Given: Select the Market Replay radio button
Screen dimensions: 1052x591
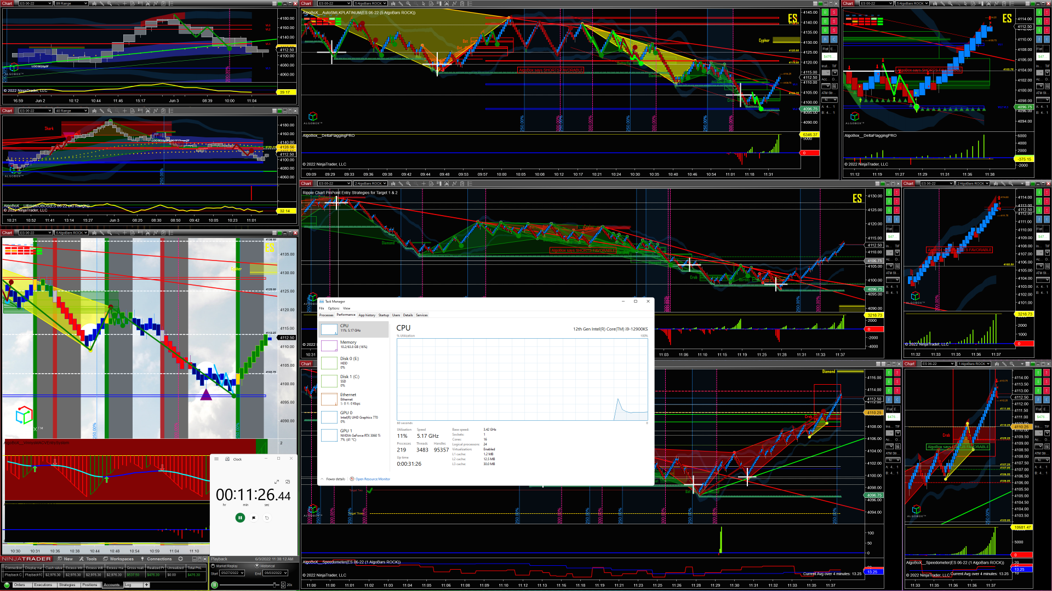Looking at the screenshot, I should point(214,566).
